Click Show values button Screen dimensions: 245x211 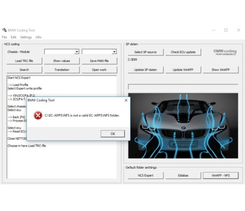(x=62, y=61)
